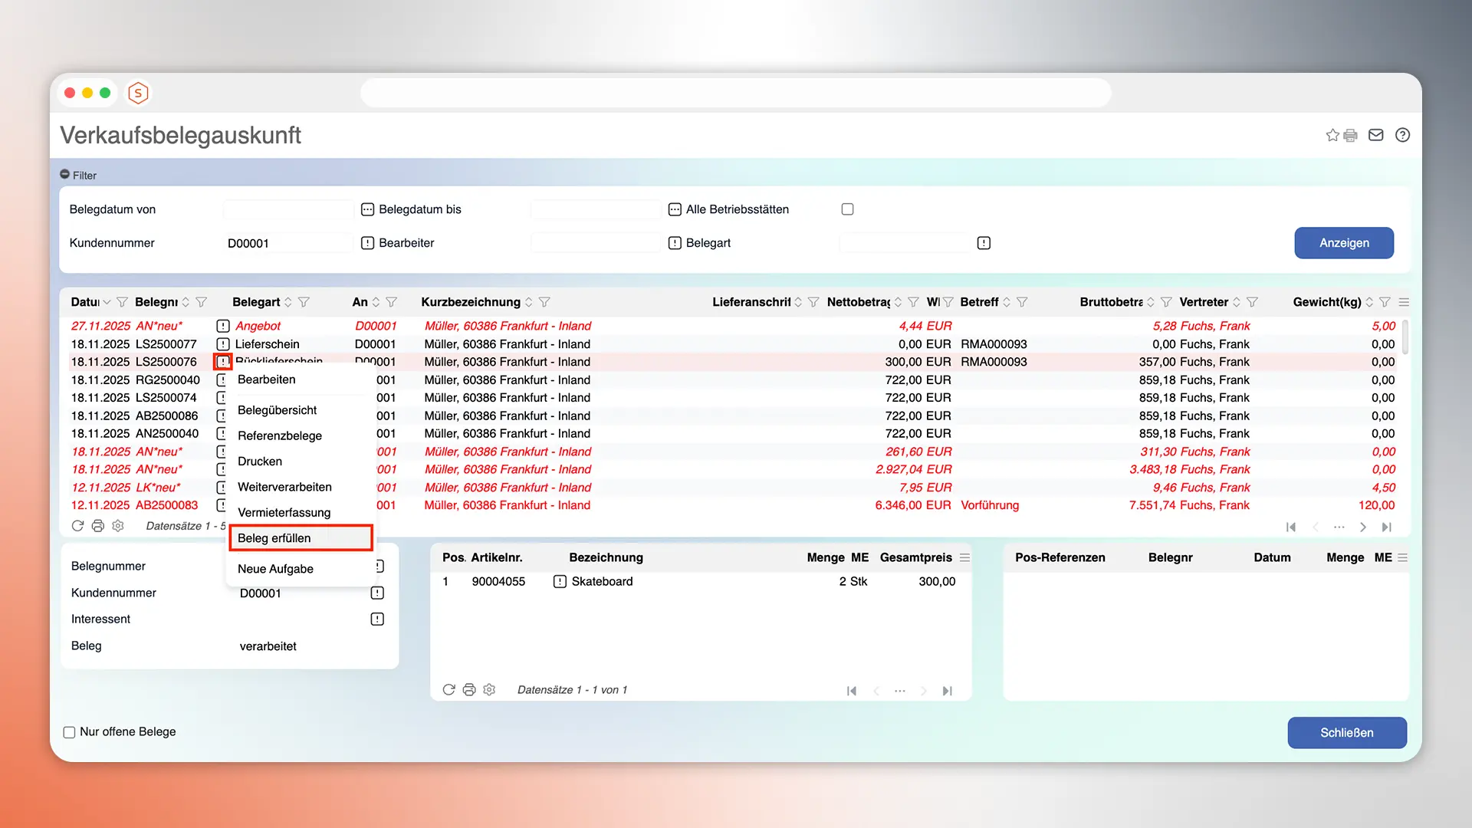Image resolution: width=1472 pixels, height=828 pixels.
Task: Open Belegart lookup selector icon
Action: point(984,243)
